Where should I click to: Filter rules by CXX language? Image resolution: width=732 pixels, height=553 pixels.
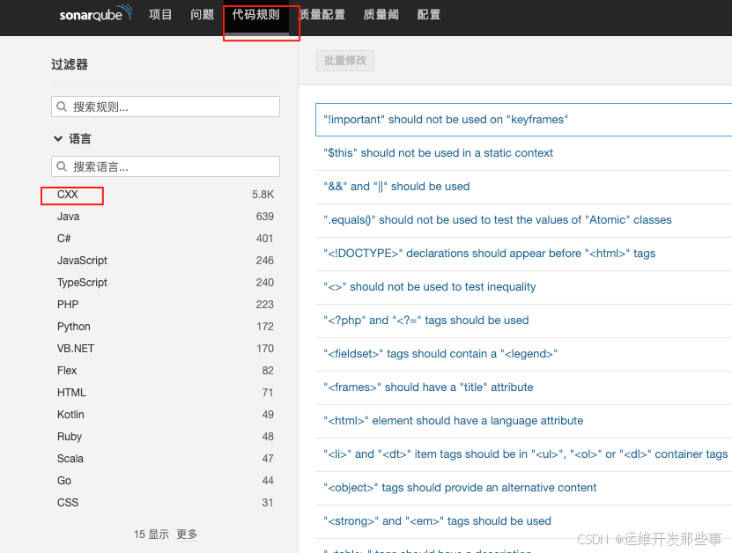pyautogui.click(x=68, y=195)
